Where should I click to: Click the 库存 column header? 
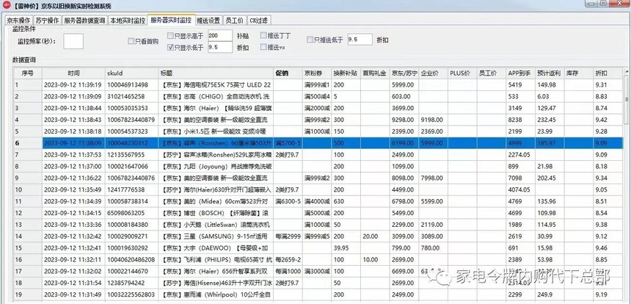click(579, 73)
